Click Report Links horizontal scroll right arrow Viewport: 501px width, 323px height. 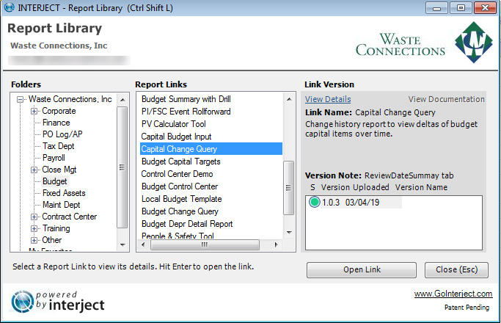(x=276, y=245)
